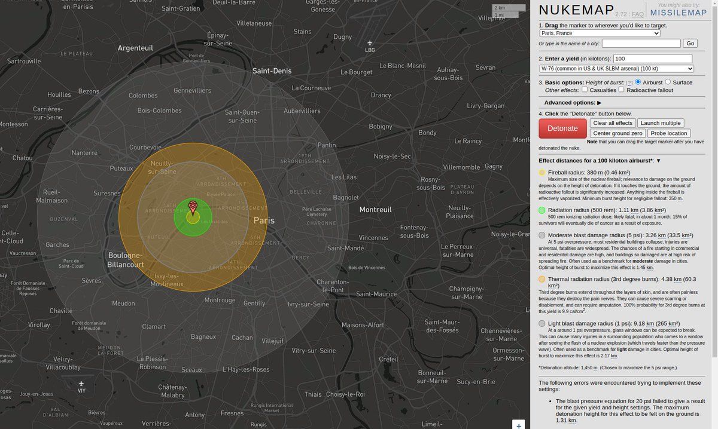Click the LBG airport icon on map
The image size is (718, 429).
pos(370,43)
